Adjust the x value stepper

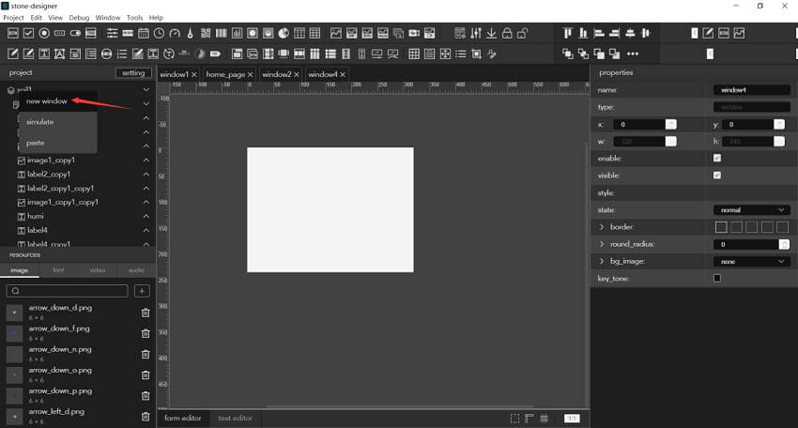pos(671,124)
